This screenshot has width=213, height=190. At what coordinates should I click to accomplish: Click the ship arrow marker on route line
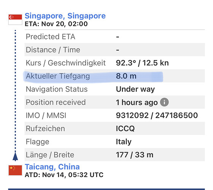point(15,157)
